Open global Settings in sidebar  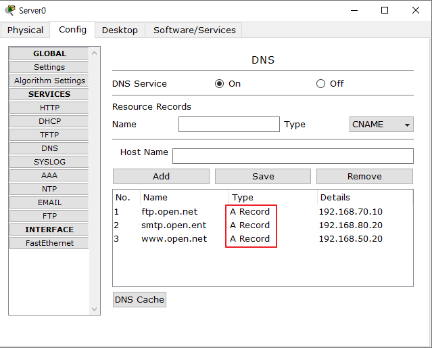(x=49, y=67)
